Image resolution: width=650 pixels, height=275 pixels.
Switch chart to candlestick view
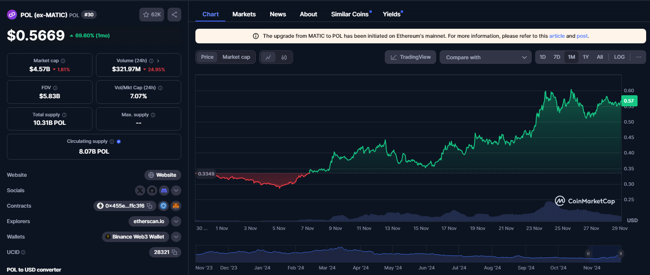tap(284, 57)
